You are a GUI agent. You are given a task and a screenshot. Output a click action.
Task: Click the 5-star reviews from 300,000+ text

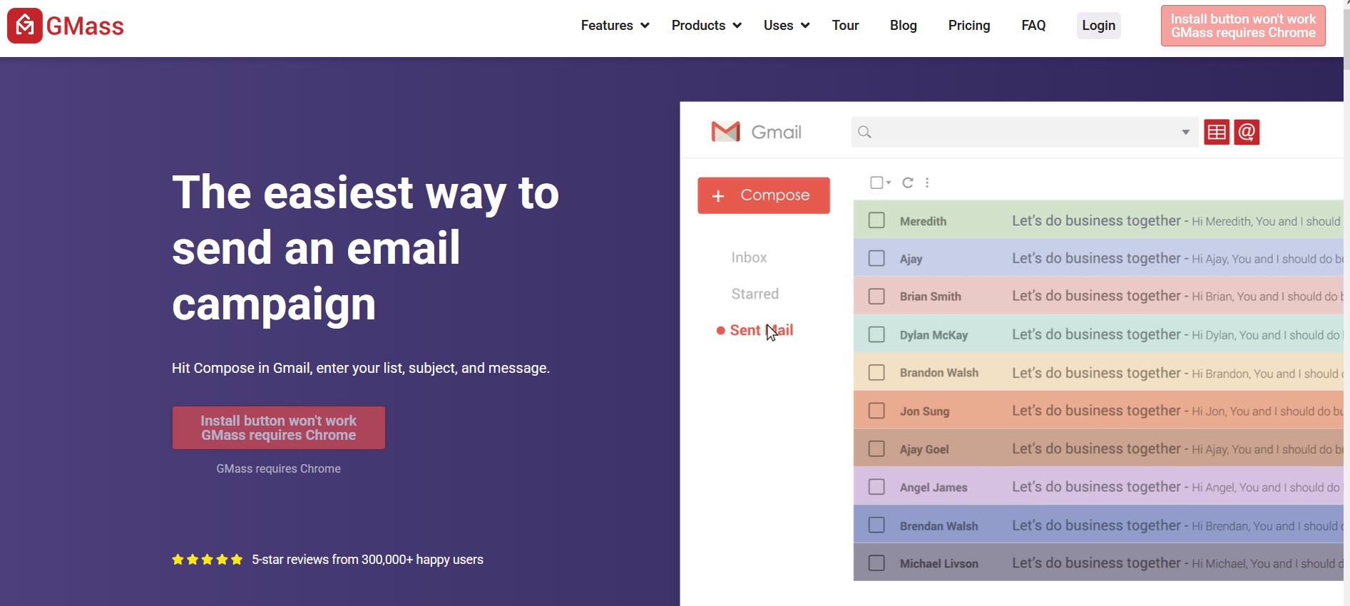367,560
